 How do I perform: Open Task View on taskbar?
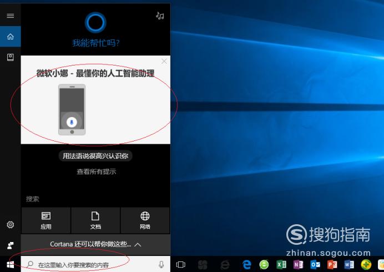tap(181, 264)
